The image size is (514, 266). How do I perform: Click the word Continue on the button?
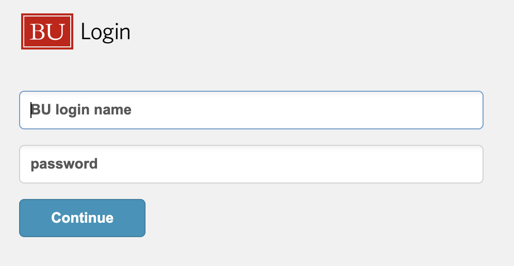[x=82, y=218]
